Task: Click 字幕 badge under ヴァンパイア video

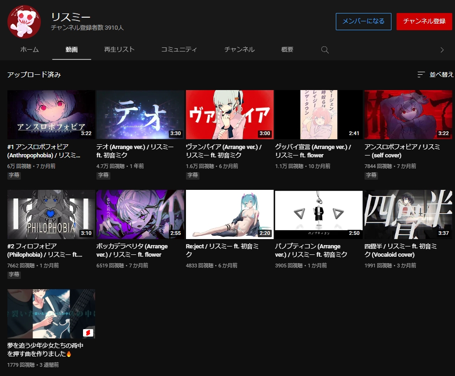Action: (192, 175)
